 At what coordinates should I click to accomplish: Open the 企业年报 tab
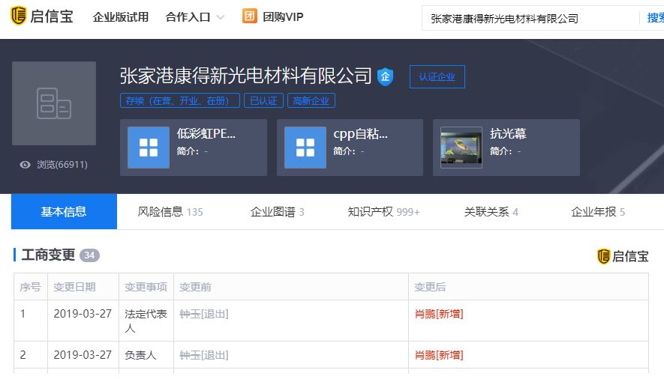(x=598, y=212)
